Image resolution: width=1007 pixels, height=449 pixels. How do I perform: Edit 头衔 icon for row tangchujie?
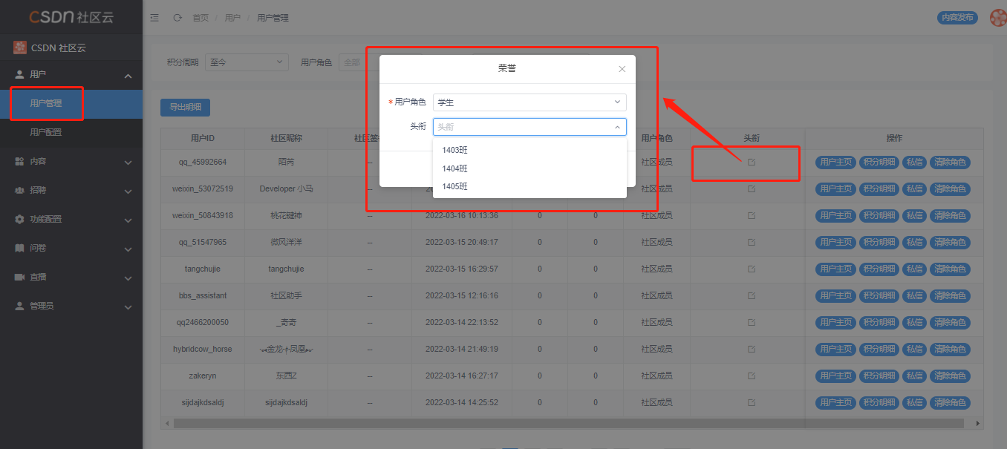[x=752, y=269]
